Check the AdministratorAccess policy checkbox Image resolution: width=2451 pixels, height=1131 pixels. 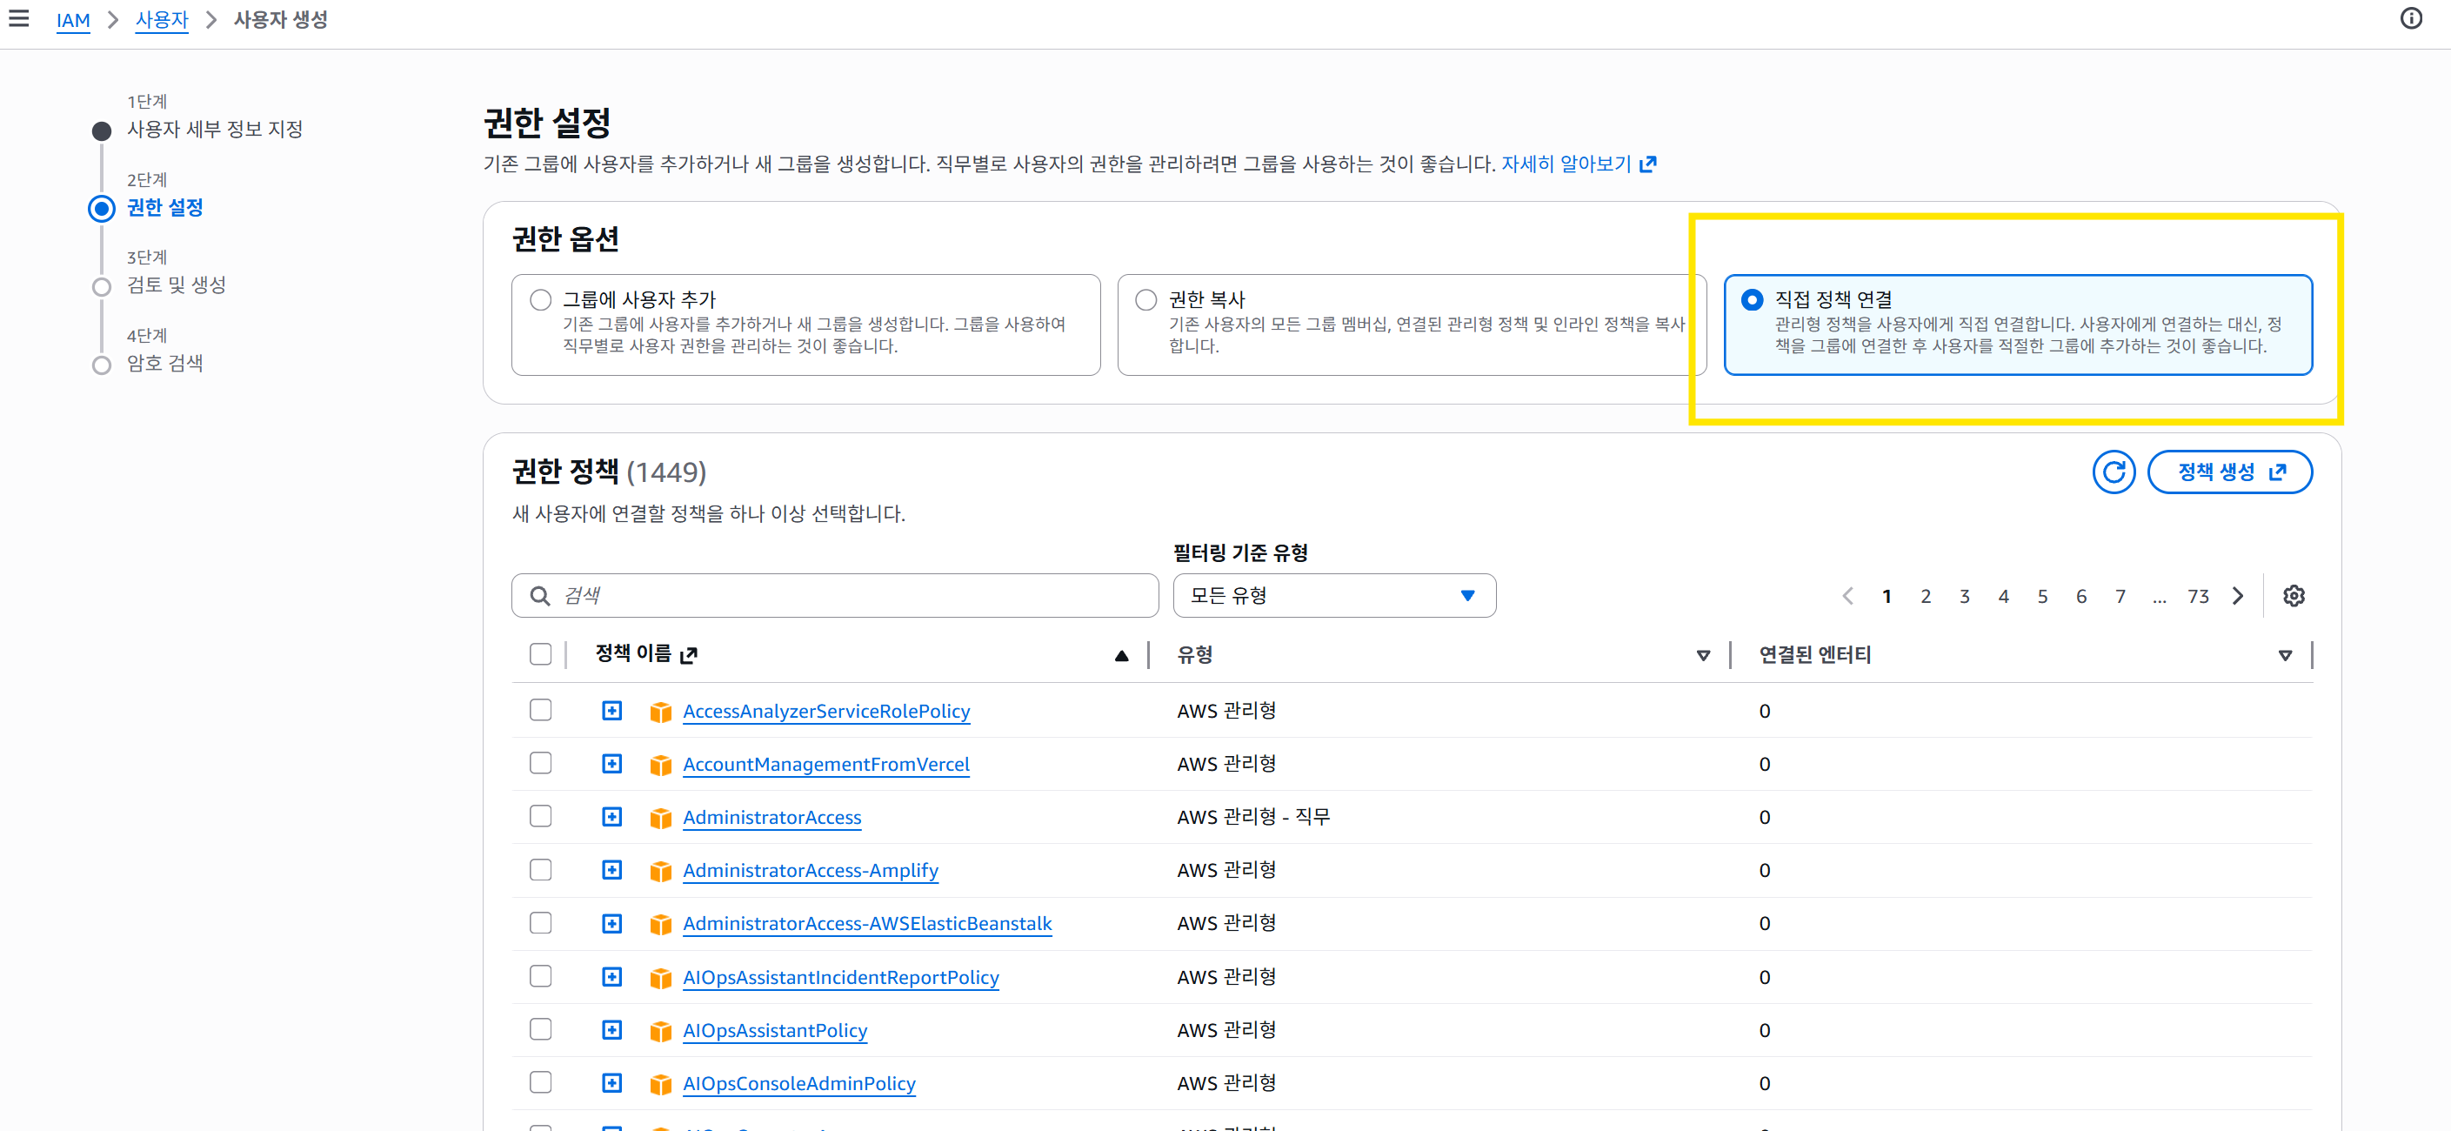point(540,817)
